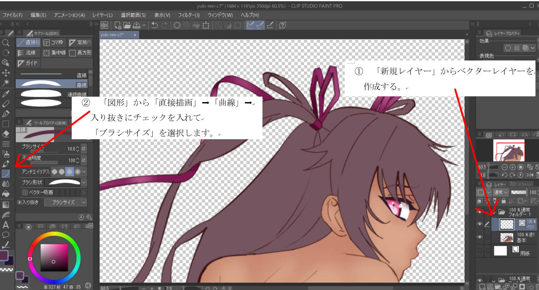Open the 効果 effect dropdown arrow
Screen dimensions: 539x290
[533, 48]
